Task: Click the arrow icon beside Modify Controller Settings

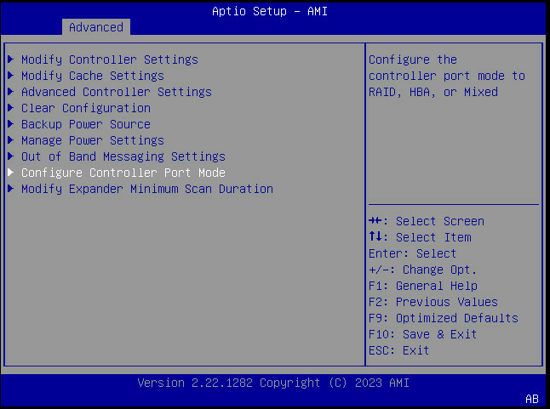Action: [10, 60]
